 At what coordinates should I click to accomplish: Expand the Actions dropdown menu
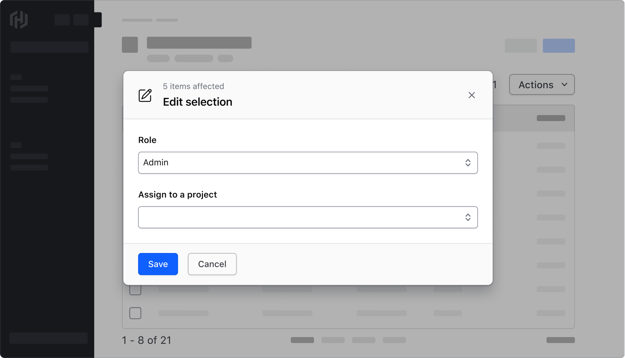tap(542, 84)
